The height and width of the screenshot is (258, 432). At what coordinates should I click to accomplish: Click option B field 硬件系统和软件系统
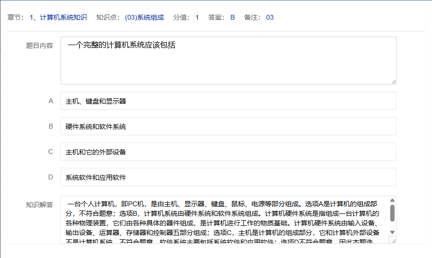228,127
